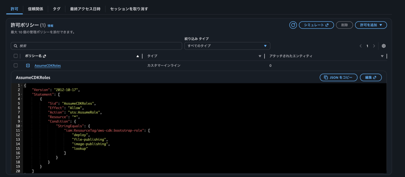This screenshot has width=405, height=177.
Task: Click sort icon in アタッチされたエンティティ column
Action: click(x=382, y=56)
